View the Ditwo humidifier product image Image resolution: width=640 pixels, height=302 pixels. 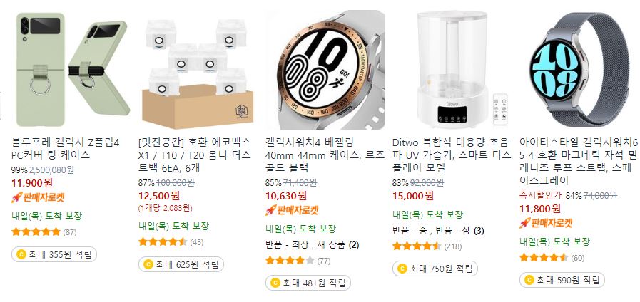[x=452, y=70]
